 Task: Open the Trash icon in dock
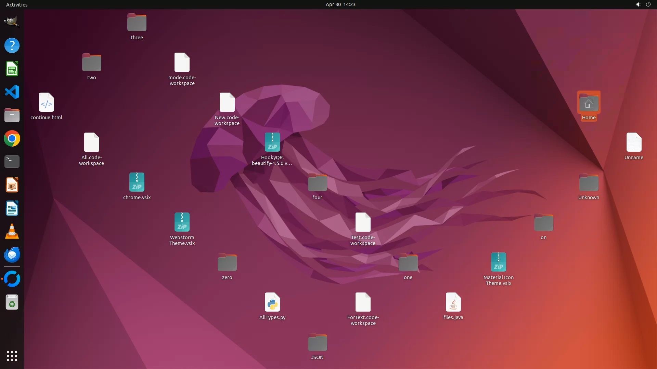tap(12, 302)
